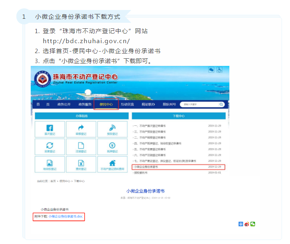Click the search magnifier icon
290x244 pixels.
point(221,104)
